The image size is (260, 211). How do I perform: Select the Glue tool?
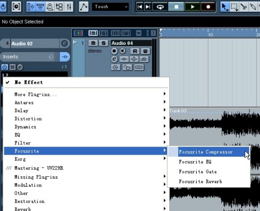tap(253, 7)
